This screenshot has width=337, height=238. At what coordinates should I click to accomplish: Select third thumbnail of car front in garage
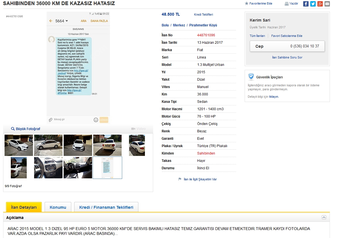coord(78,145)
